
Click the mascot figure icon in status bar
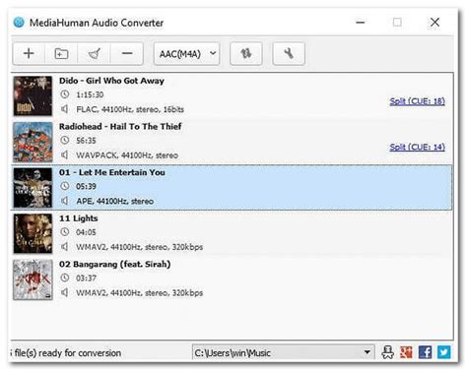388,352
